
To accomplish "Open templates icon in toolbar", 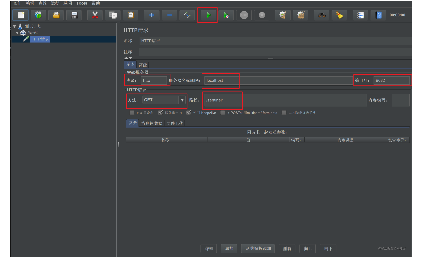I will pos(38,15).
